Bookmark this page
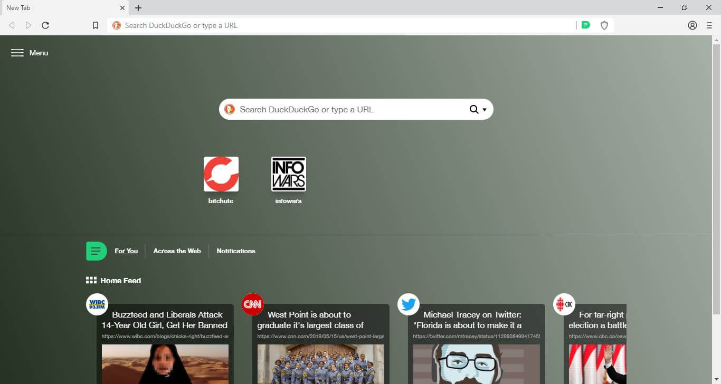Viewport: 721px width, 384px height. 96,25
